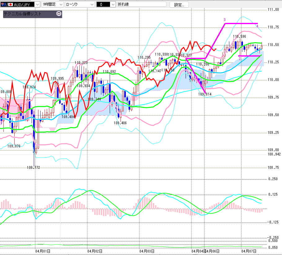Screen dimensions: 282x255
Task: Expand the 1時間足 timeframe dropdown
Action: (60, 4)
